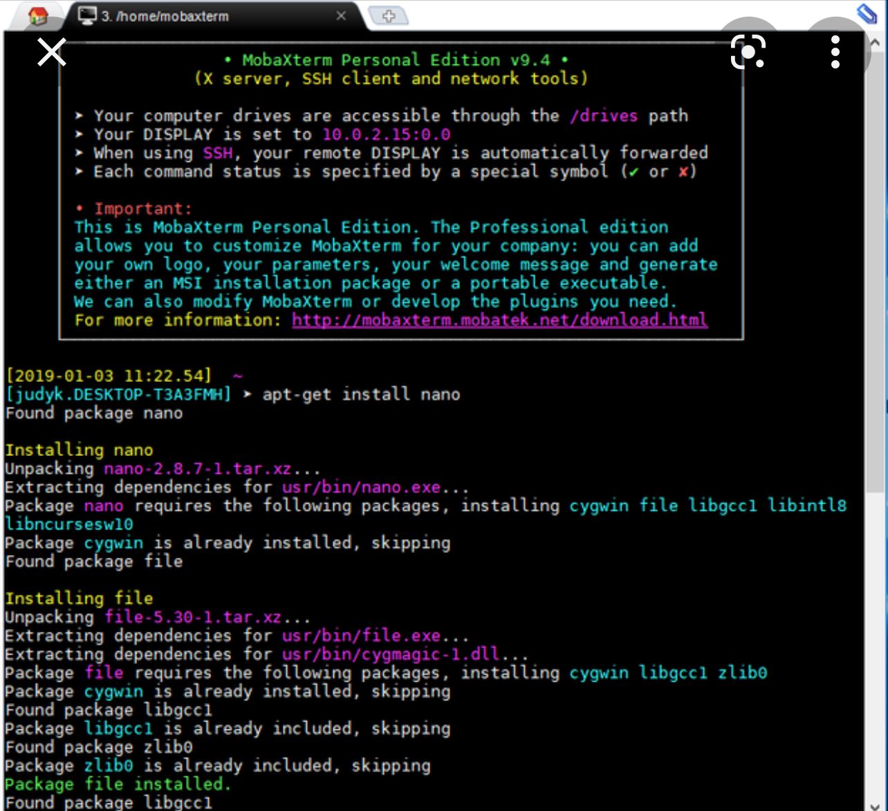Screen dimensions: 888x811
Task: Open the home tab with house icon
Action: pos(39,16)
